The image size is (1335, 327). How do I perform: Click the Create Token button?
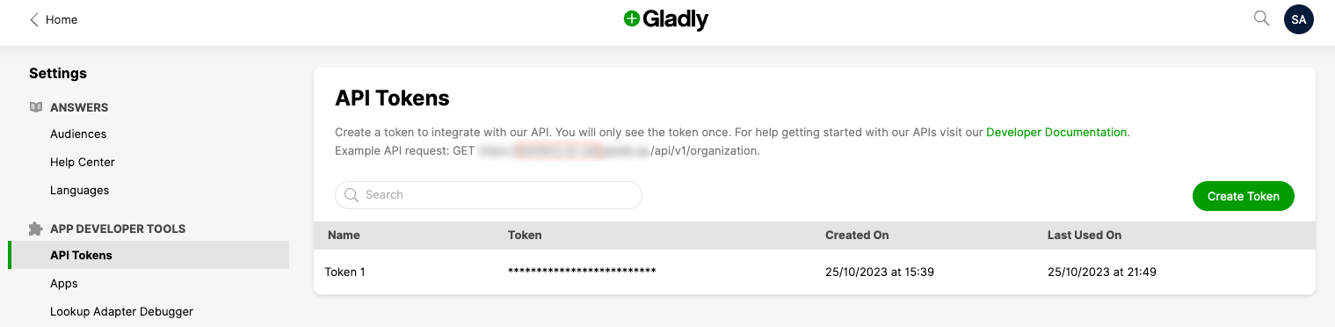point(1243,196)
